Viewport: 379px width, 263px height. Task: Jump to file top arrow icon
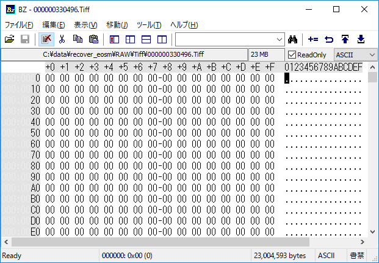(345, 39)
